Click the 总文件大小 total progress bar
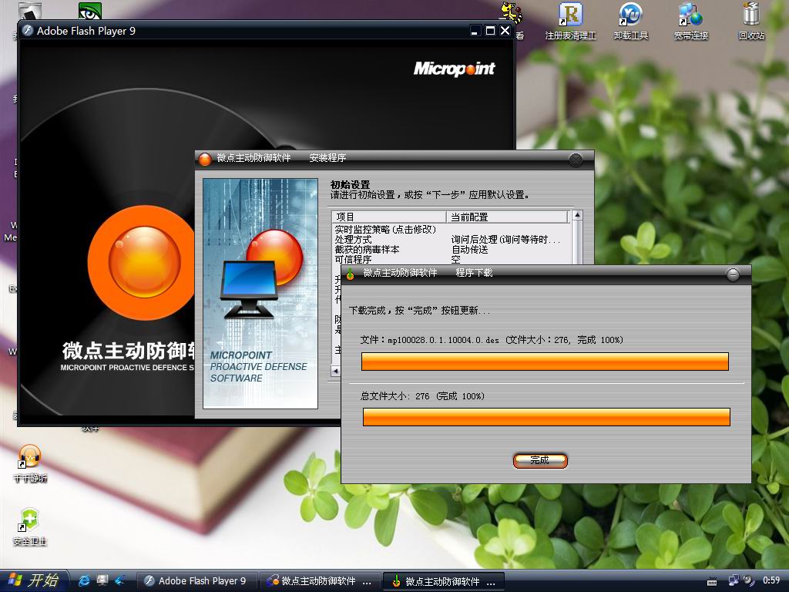Image resolution: width=789 pixels, height=592 pixels. (x=546, y=417)
